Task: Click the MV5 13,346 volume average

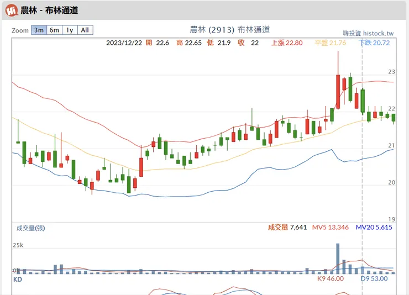Action: 330,227
